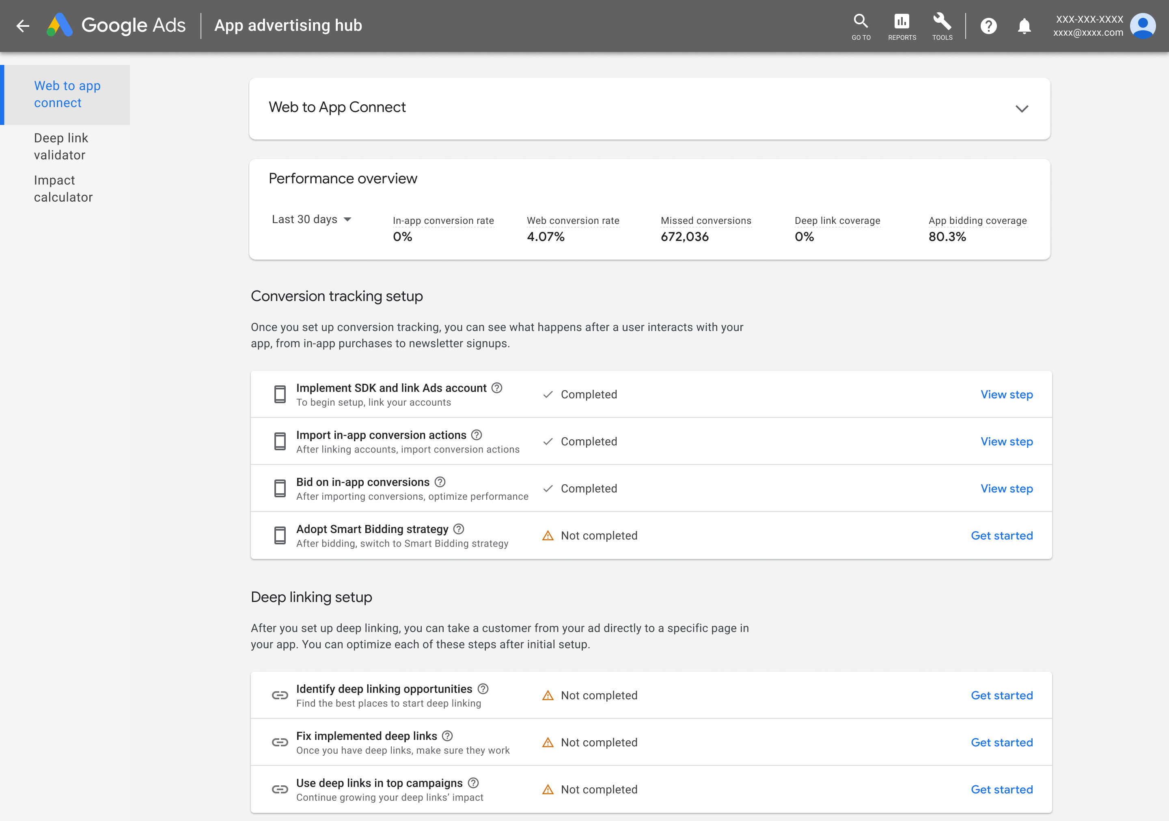Click the Missed conversions metric label
Screen dimensions: 1169x821
tap(706, 220)
